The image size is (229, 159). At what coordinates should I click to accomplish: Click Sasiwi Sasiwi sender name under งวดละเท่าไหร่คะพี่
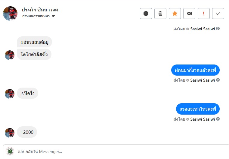coord(203,119)
